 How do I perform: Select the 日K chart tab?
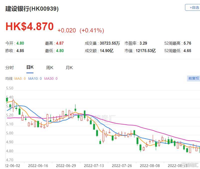30,67
